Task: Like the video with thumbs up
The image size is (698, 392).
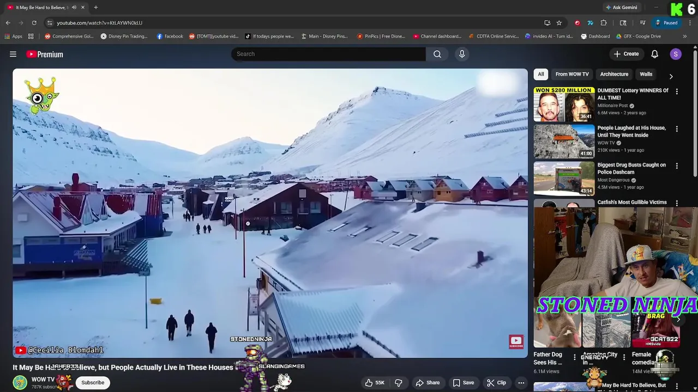Action: pyautogui.click(x=375, y=383)
